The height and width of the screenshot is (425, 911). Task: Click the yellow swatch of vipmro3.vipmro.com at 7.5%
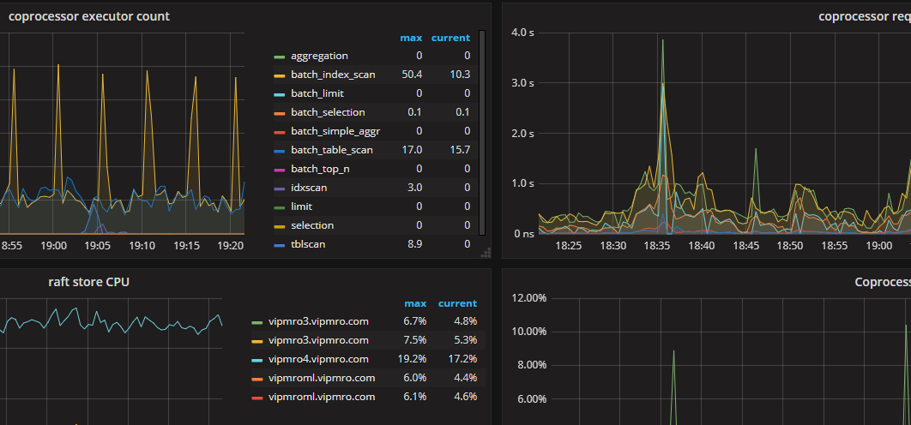(256, 341)
